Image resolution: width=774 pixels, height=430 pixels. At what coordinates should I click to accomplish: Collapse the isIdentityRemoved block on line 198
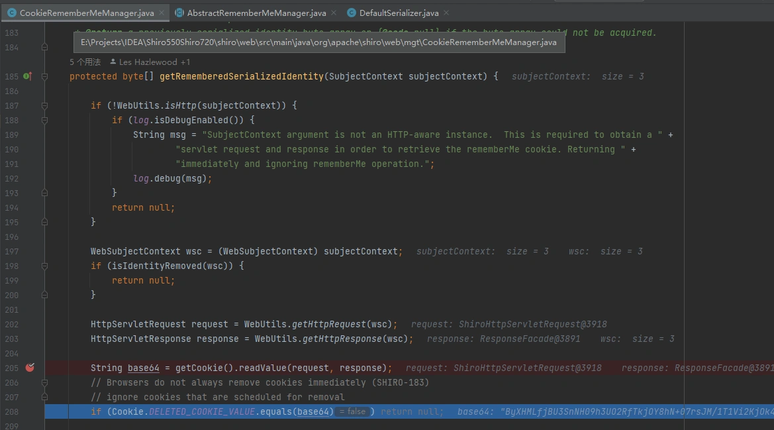[44, 266]
